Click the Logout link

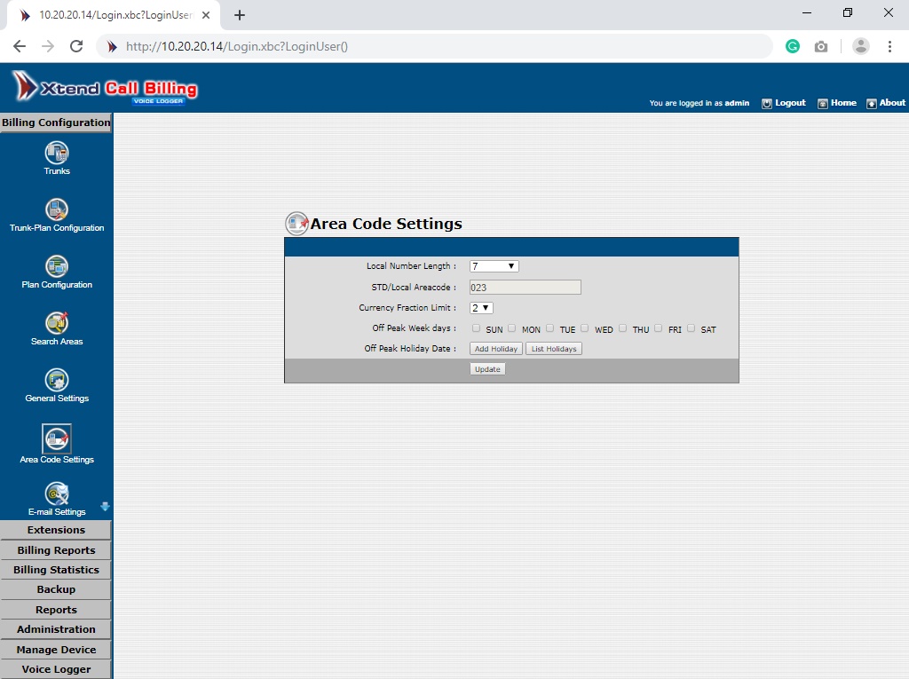pyautogui.click(x=790, y=103)
